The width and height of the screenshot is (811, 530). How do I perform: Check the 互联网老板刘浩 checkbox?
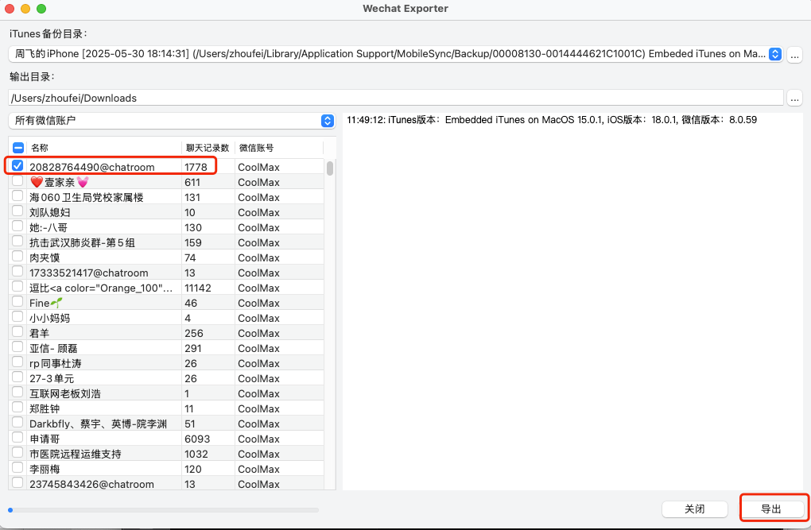17,392
